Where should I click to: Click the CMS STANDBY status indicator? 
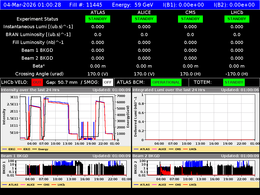pyautogui.click(x=190, y=19)
